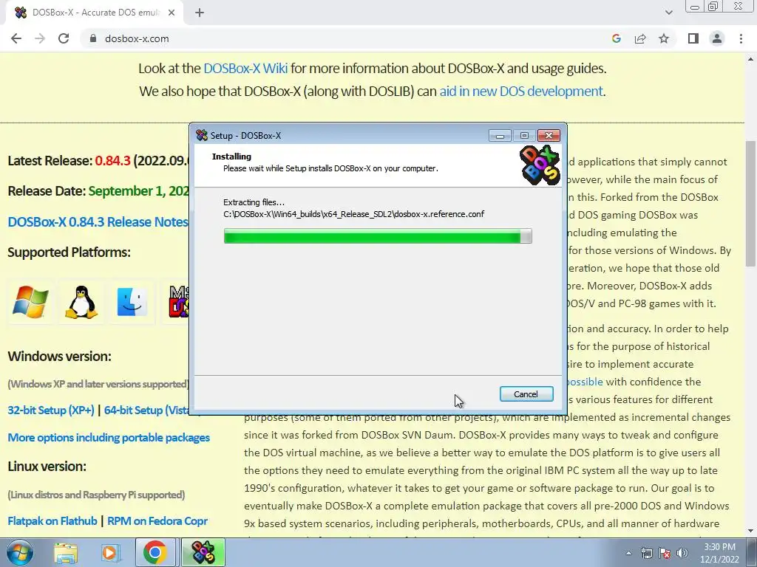Screen dimensions: 757x567
Task: Click the page vertical scrollbar thumb
Action: (x=750, y=204)
